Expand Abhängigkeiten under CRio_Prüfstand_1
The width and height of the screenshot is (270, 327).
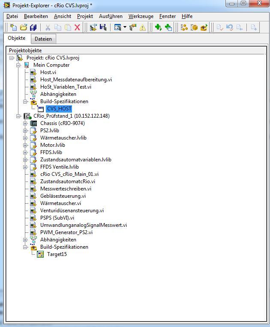(25, 240)
